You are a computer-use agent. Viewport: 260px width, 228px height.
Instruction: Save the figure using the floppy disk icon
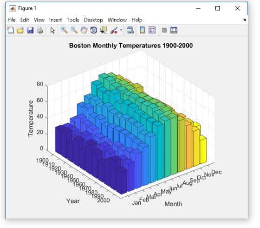tap(30, 30)
